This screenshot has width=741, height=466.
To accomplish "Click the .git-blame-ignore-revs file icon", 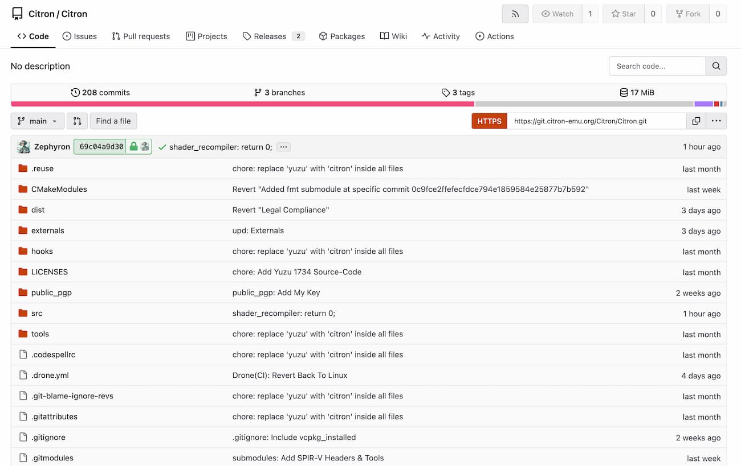I will (x=23, y=396).
